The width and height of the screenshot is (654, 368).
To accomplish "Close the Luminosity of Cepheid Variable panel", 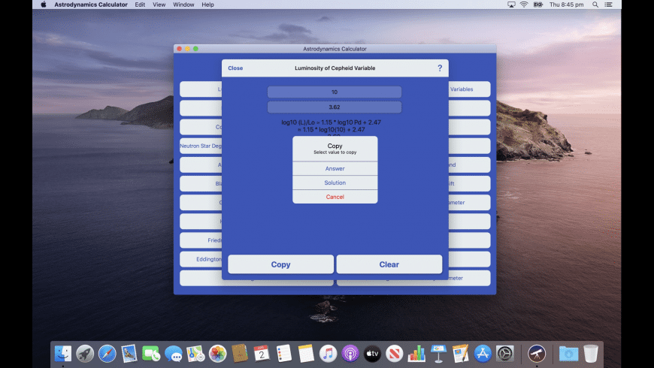I will pyautogui.click(x=235, y=68).
